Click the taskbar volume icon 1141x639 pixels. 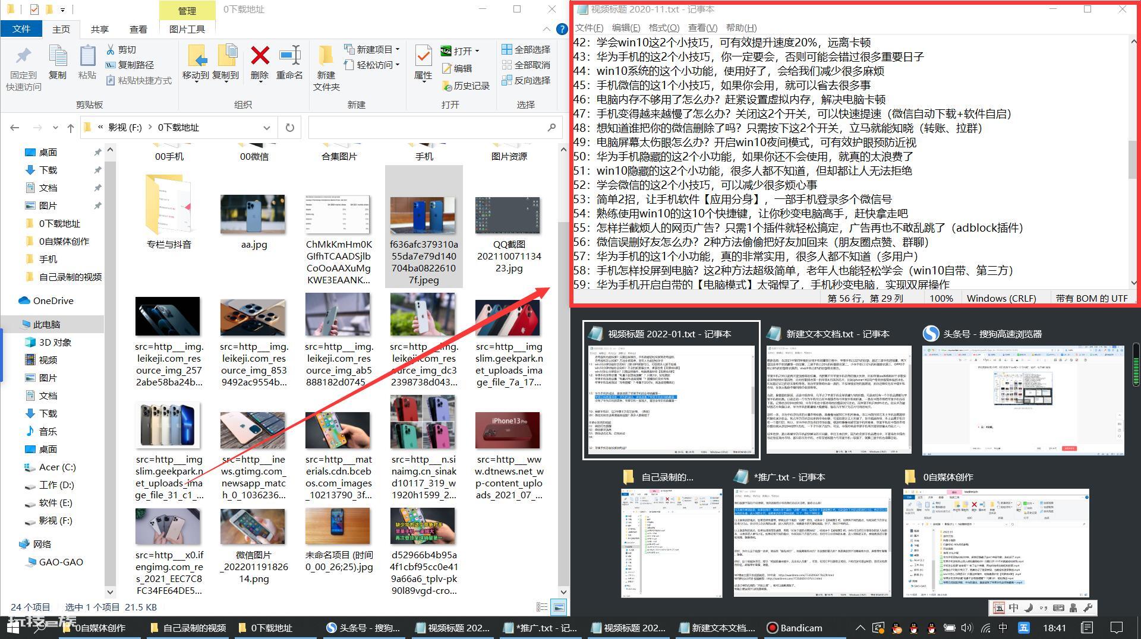tap(967, 628)
